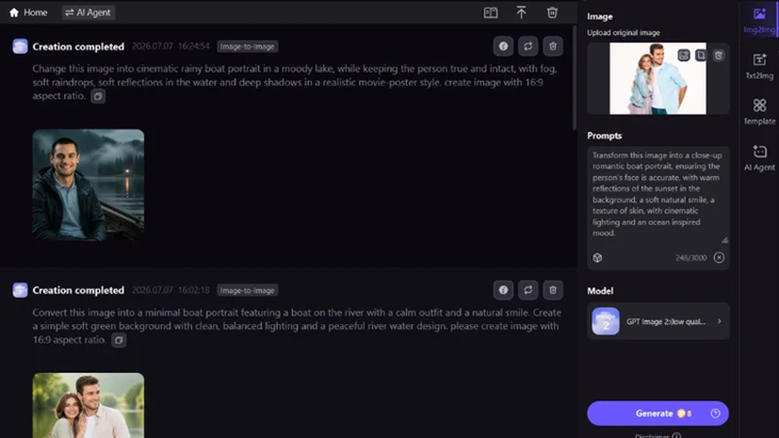Switch to the AI Agent sidebar tab
Screen dimensions: 779x438
coord(760,158)
